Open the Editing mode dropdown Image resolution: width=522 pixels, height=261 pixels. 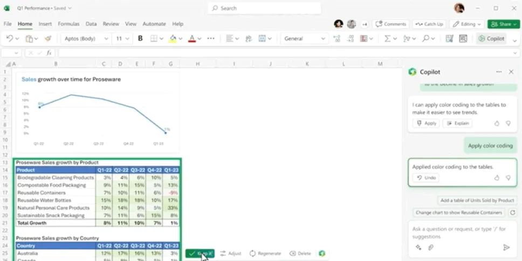(x=467, y=24)
